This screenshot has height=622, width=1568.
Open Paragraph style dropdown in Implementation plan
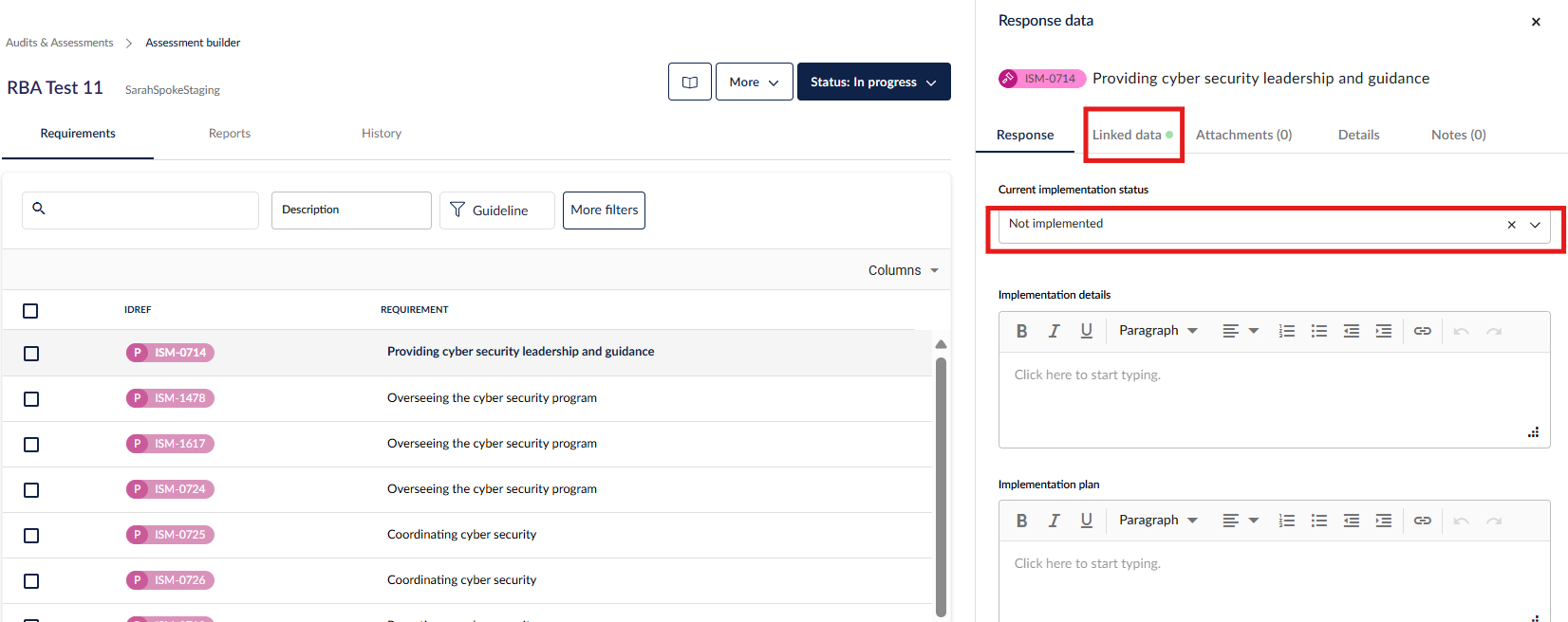(x=1158, y=521)
